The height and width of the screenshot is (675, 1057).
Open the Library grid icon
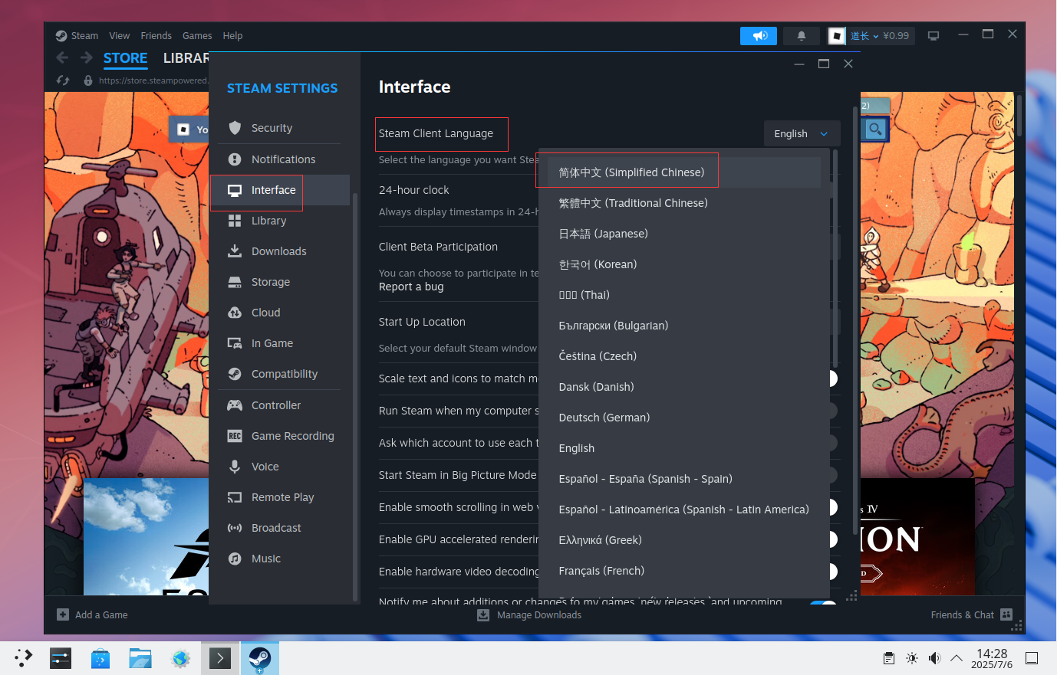(235, 221)
